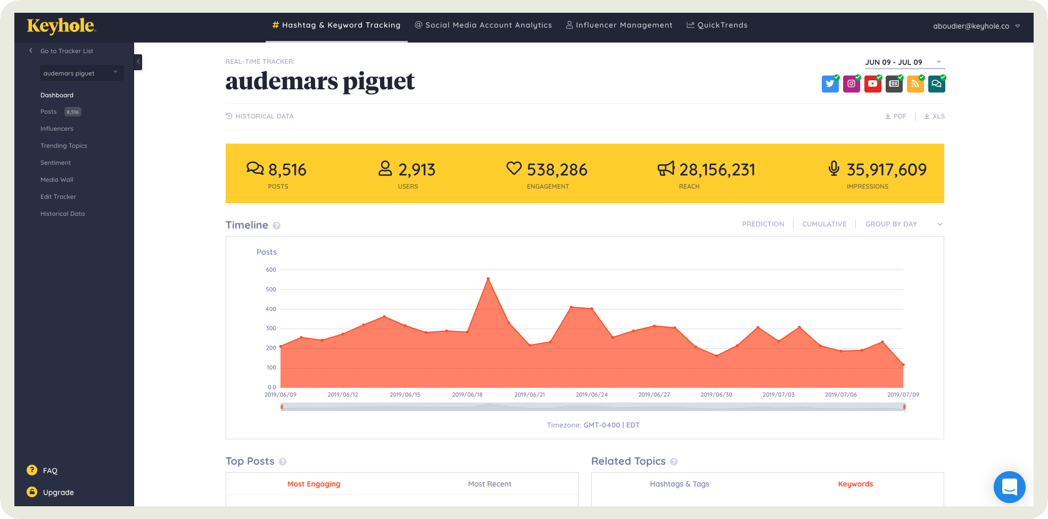Select the Most Recent tab

(x=489, y=484)
